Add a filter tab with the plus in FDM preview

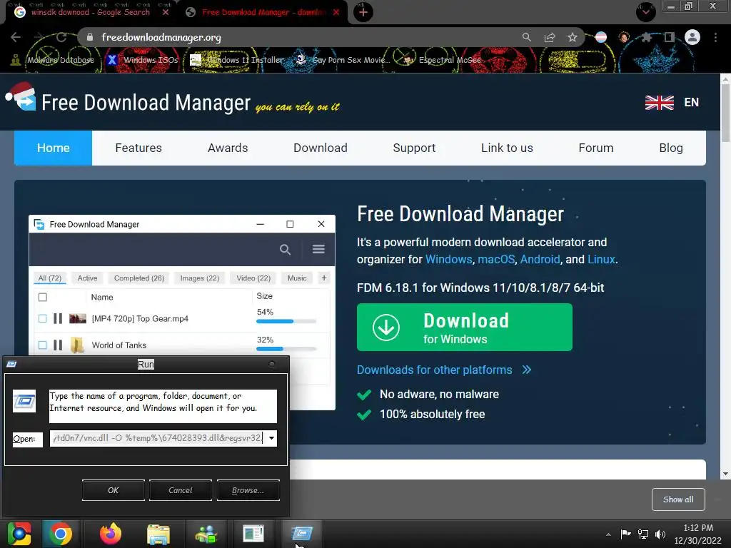click(324, 278)
